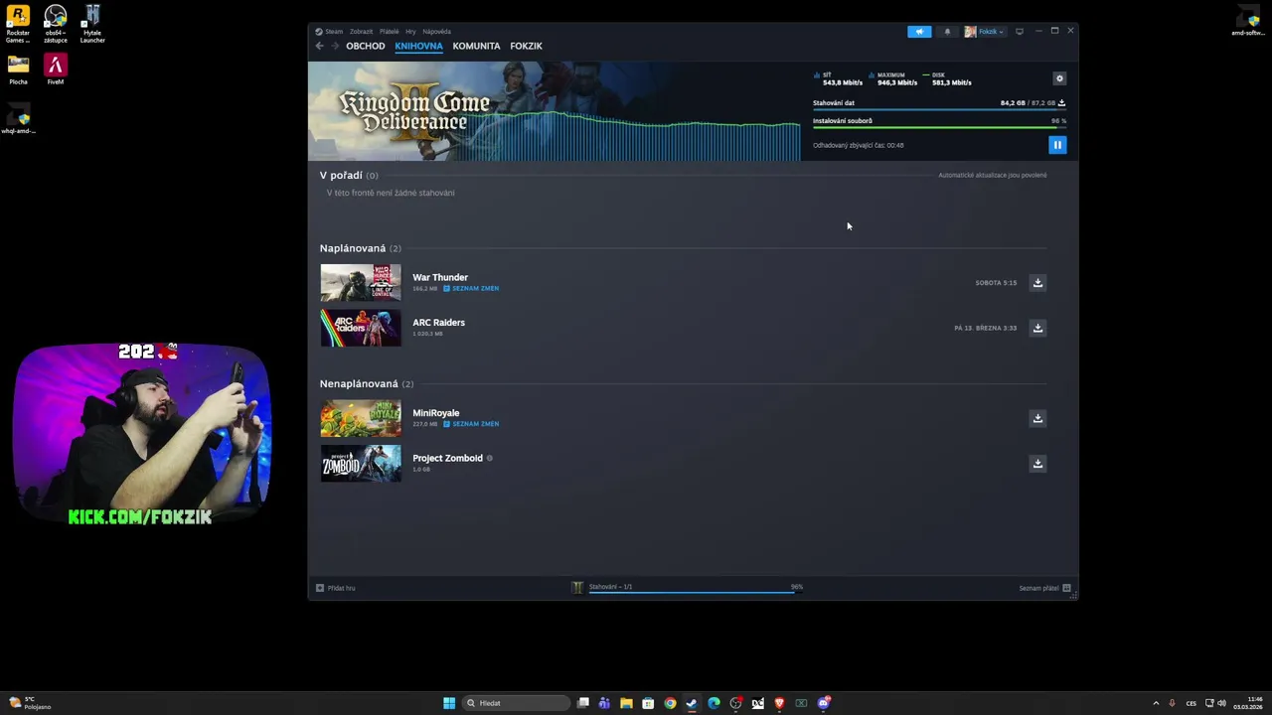
Task: Open the Nápověda menu
Action: (x=436, y=32)
